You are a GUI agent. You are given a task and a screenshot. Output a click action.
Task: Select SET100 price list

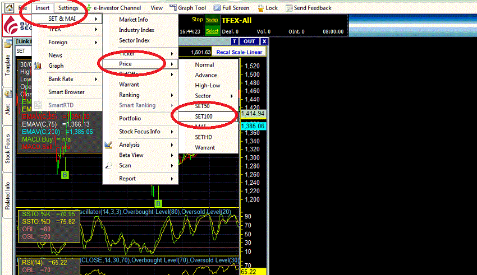[x=208, y=116]
